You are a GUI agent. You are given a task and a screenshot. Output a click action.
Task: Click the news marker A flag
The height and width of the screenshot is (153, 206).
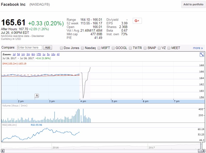37,95
